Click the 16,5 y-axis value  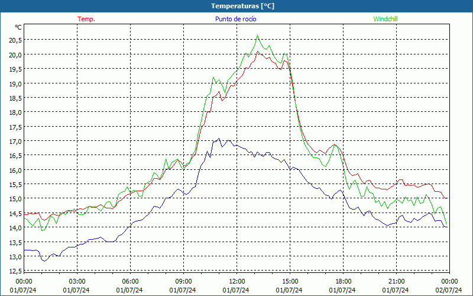tap(14, 156)
